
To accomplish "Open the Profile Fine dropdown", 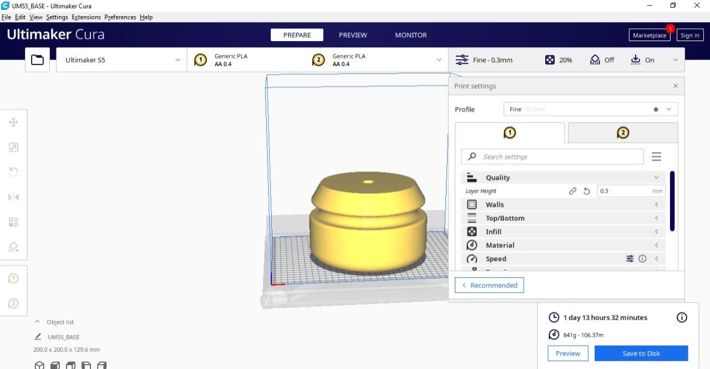I will (591, 109).
